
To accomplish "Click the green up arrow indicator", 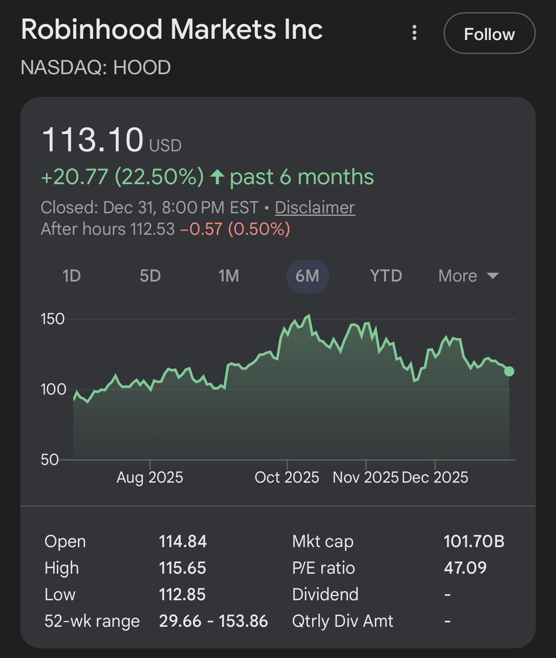I will coord(217,177).
